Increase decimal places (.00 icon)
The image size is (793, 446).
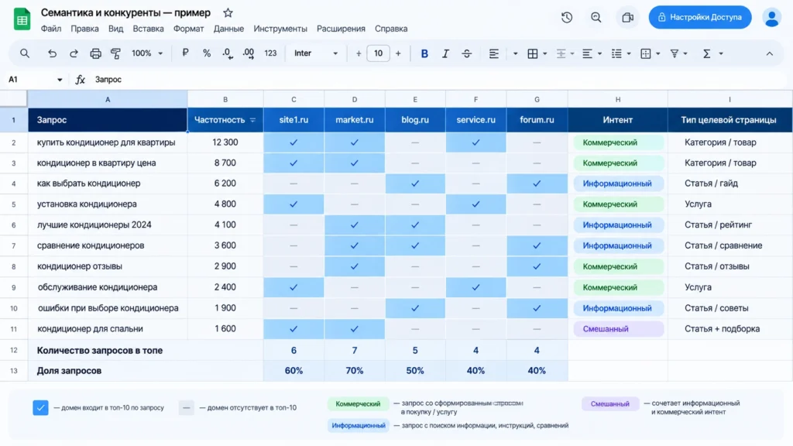[x=249, y=53]
